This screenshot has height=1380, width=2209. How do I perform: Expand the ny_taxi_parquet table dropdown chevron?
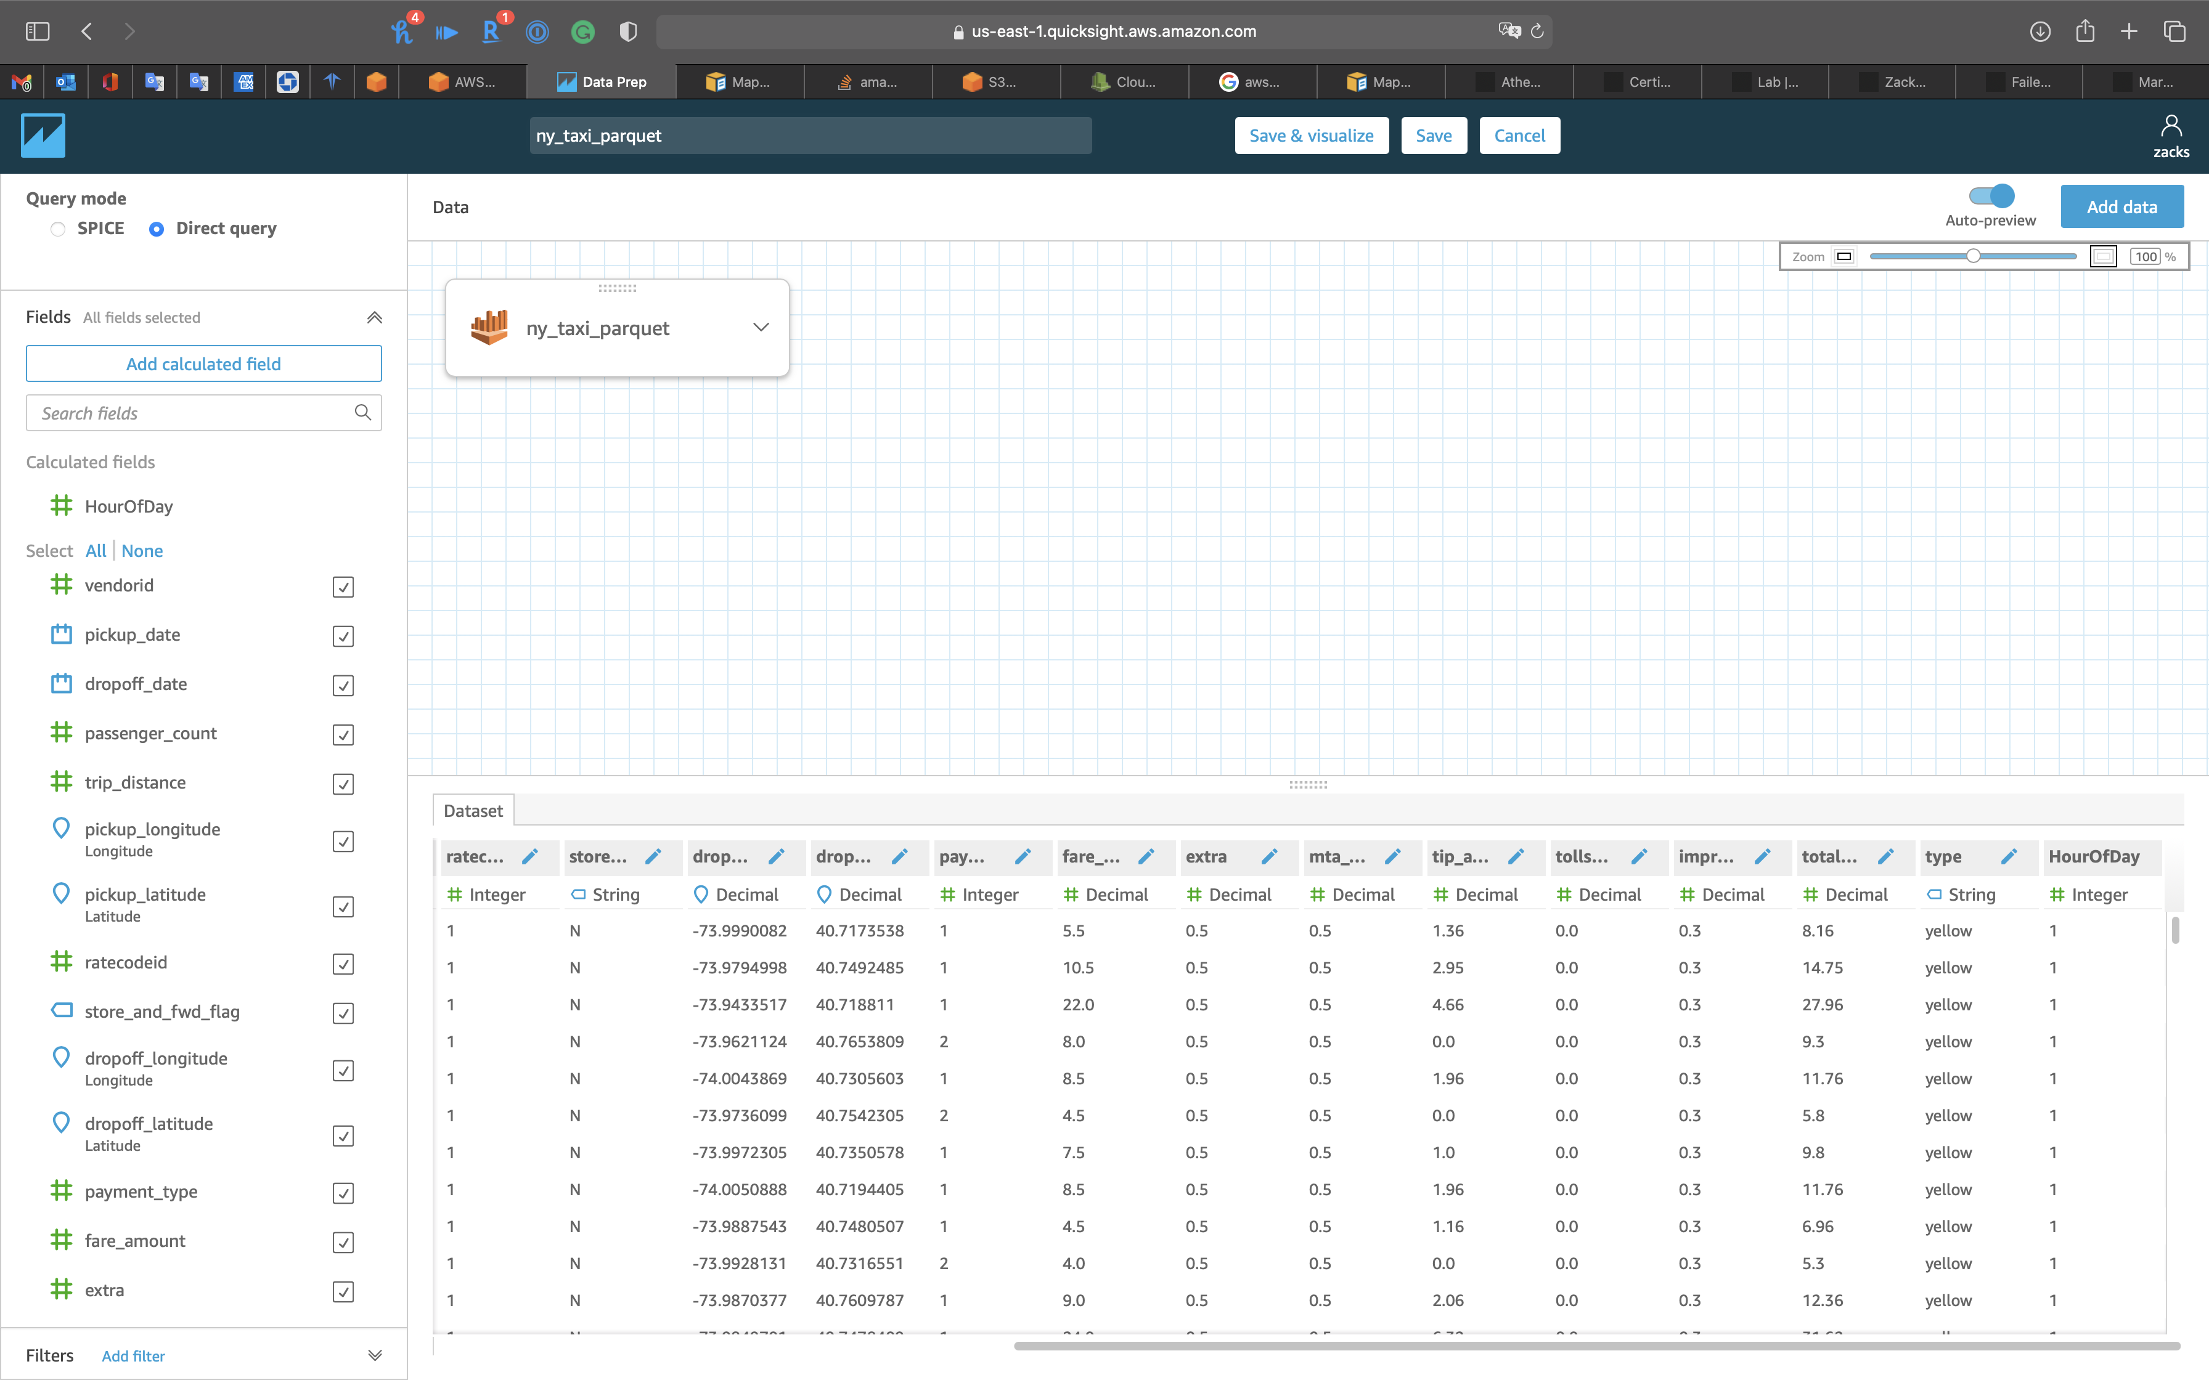(761, 328)
